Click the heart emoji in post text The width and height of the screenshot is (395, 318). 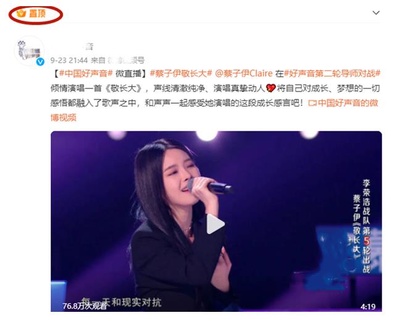[x=271, y=88]
